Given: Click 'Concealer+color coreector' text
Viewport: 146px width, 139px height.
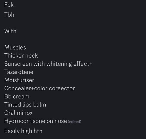Looking at the screenshot, I should point(39,88).
